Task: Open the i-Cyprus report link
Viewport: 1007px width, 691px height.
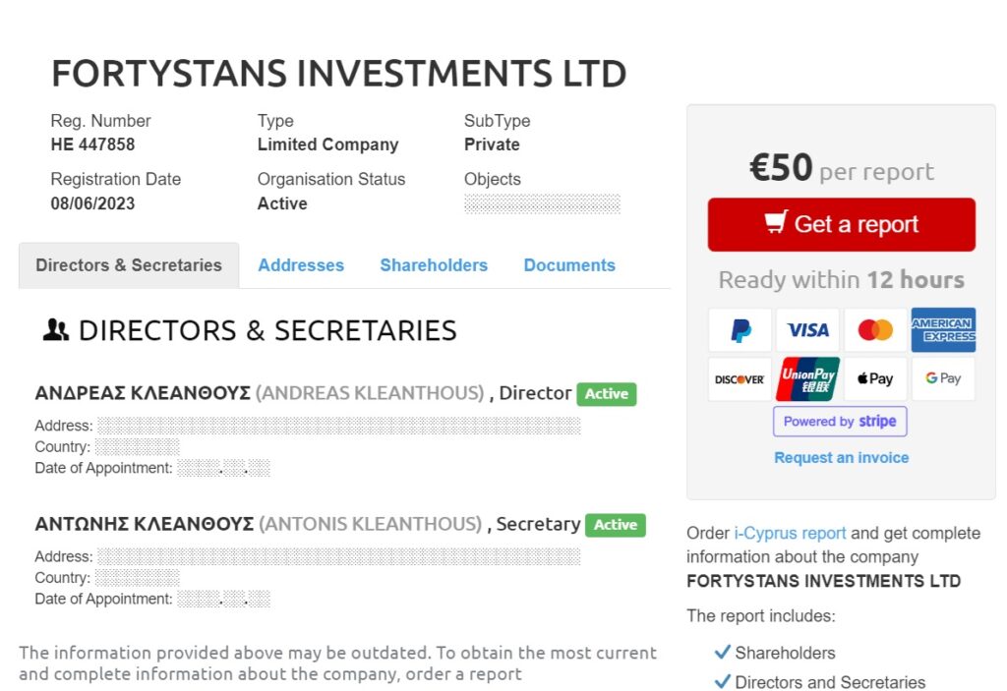Action: click(x=790, y=534)
